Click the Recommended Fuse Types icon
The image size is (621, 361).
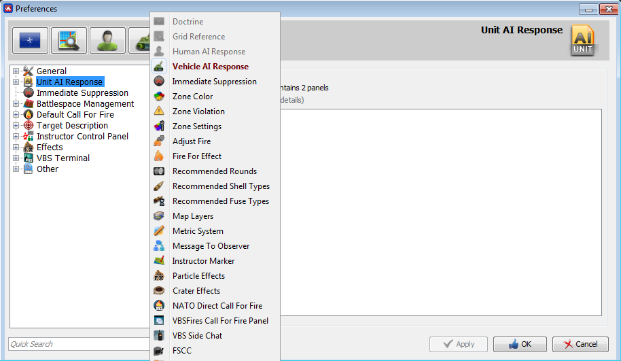(159, 201)
